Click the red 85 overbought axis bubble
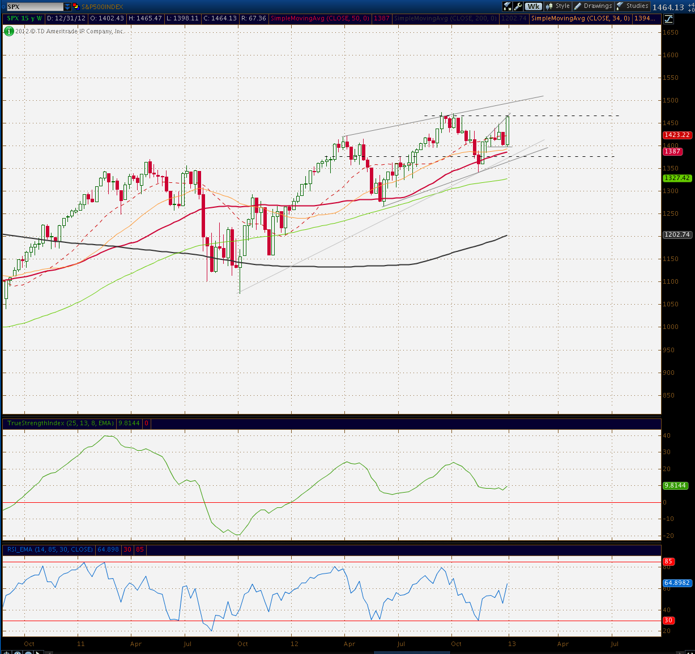This screenshot has height=654, width=695. coord(668,562)
